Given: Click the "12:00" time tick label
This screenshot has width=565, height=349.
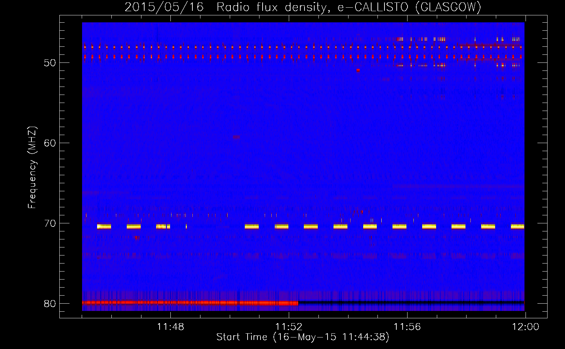Looking at the screenshot, I should pyautogui.click(x=526, y=327).
